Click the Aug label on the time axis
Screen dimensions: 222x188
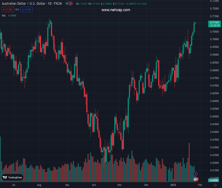pyautogui.click(x=39, y=185)
